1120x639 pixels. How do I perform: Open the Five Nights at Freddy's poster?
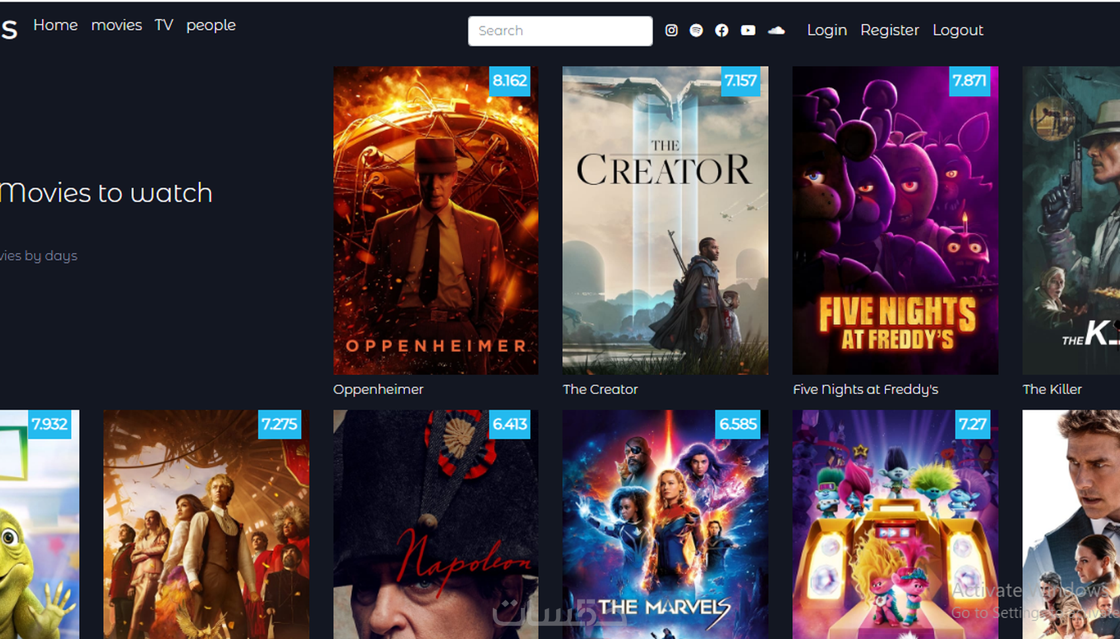point(895,221)
